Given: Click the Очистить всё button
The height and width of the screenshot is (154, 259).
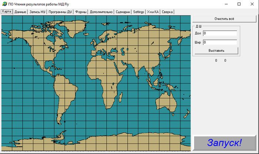Looking at the screenshot, I should 224,19.
